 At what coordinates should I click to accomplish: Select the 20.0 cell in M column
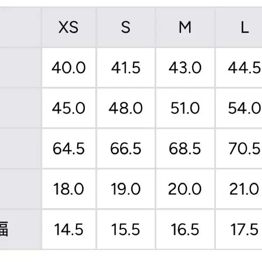pyautogui.click(x=185, y=189)
